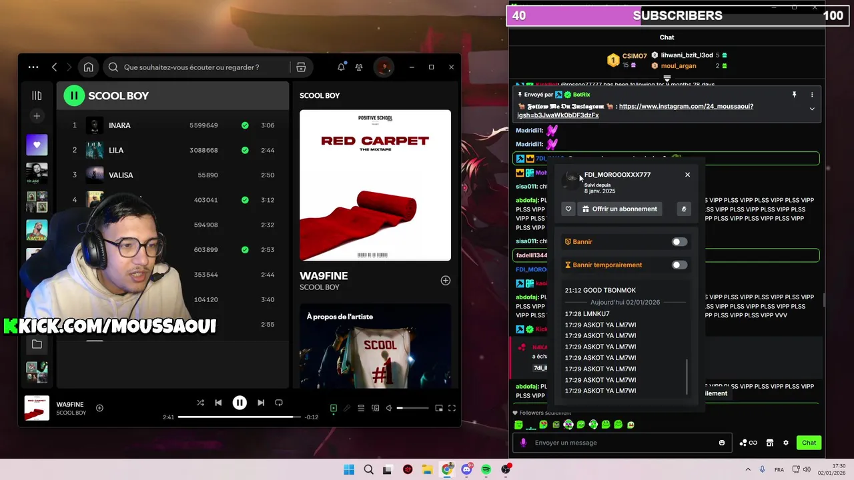The height and width of the screenshot is (480, 854).
Task: Click the Kick chat message field
Action: pyautogui.click(x=620, y=443)
